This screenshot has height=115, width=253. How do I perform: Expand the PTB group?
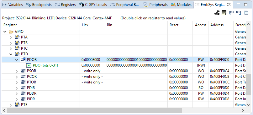click(x=11, y=43)
